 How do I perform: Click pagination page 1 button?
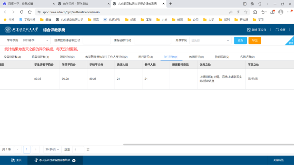coord(27,149)
